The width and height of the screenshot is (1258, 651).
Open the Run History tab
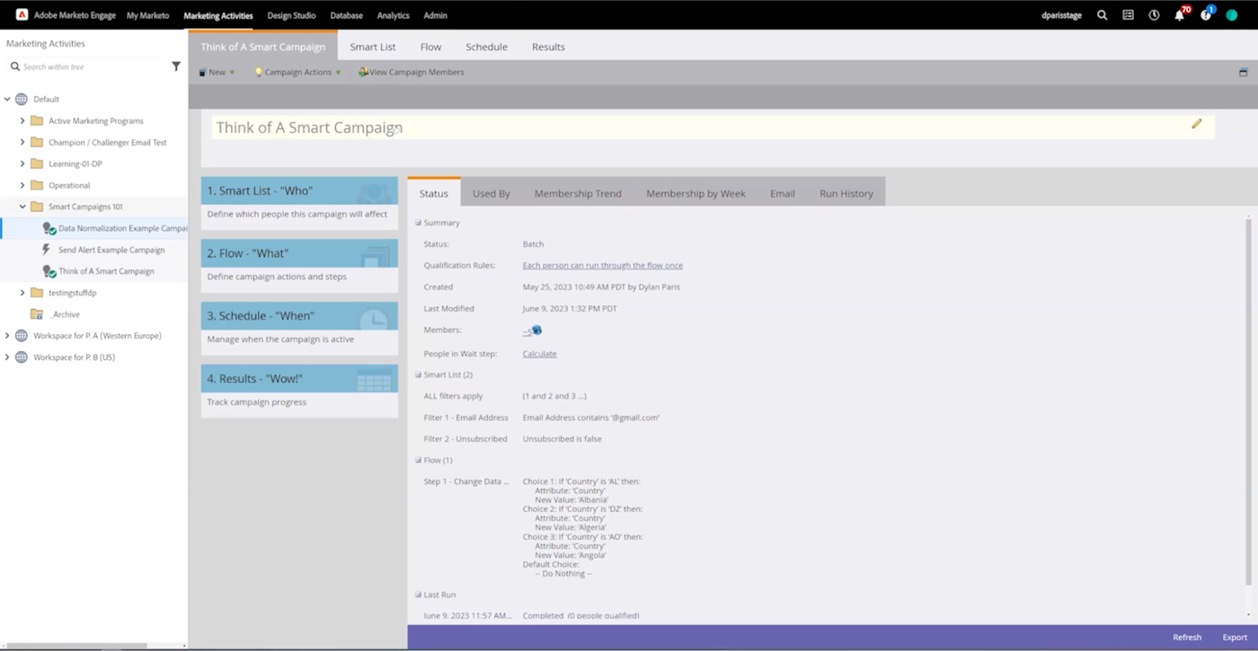[x=846, y=193]
